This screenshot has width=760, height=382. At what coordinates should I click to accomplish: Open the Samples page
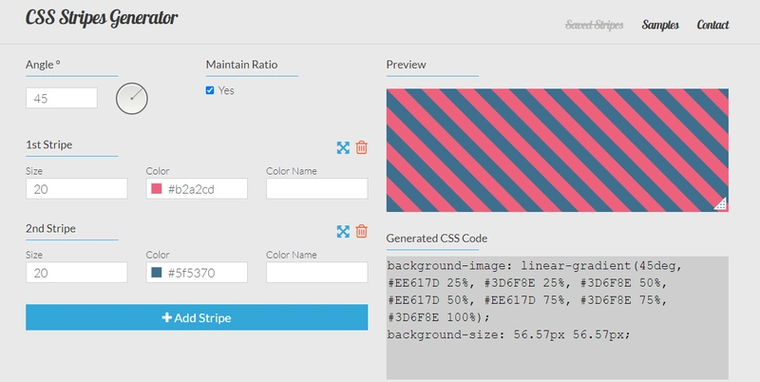coord(660,25)
